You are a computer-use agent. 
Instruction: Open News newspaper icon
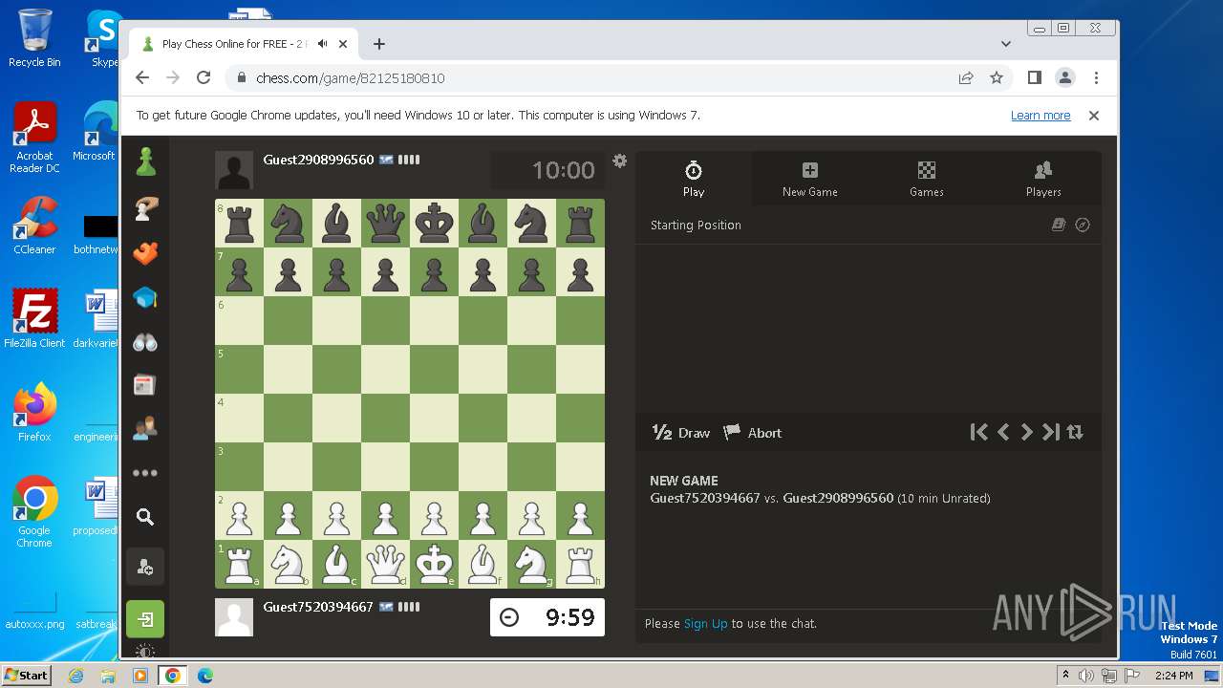tap(145, 385)
